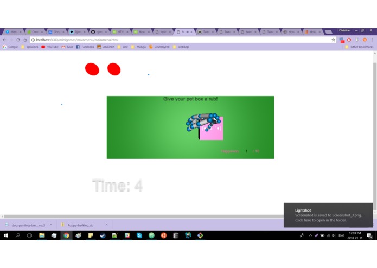Viewport: 377px width, 268px height.
Task: Open Sticky Notes from the taskbar
Action: [91, 235]
